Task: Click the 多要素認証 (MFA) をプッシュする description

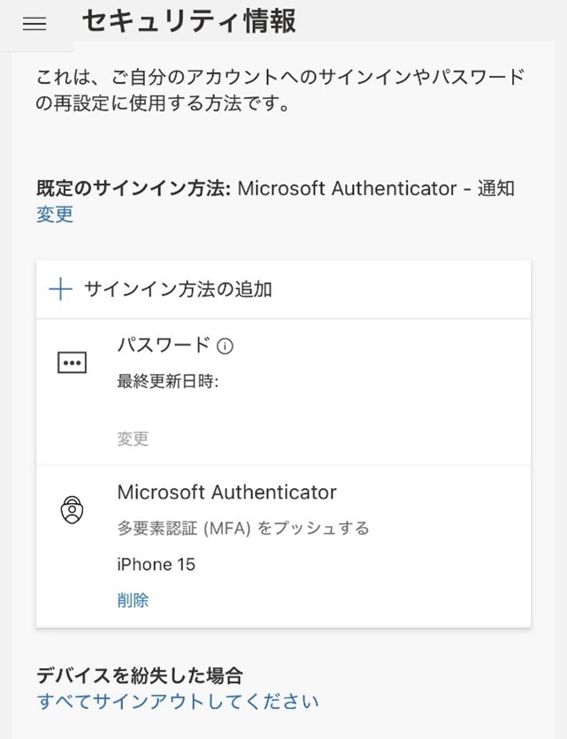Action: click(x=243, y=528)
